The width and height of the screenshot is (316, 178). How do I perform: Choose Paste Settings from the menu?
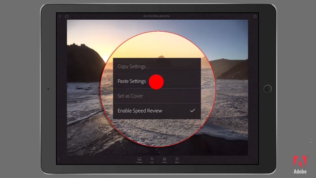click(x=157, y=81)
